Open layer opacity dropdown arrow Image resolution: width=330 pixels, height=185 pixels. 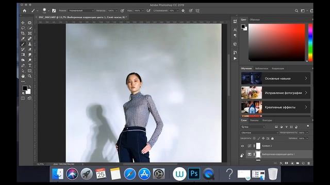tap(307, 133)
